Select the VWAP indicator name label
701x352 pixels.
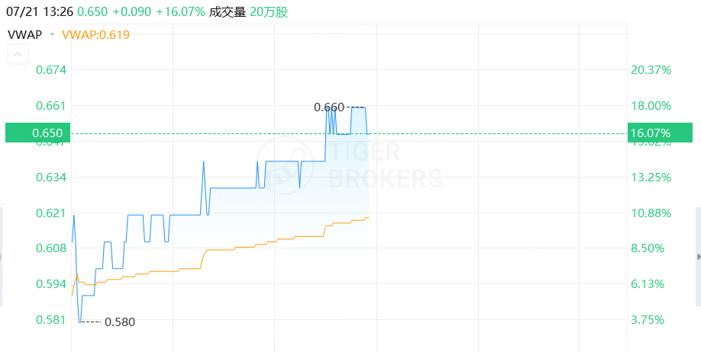click(25, 35)
